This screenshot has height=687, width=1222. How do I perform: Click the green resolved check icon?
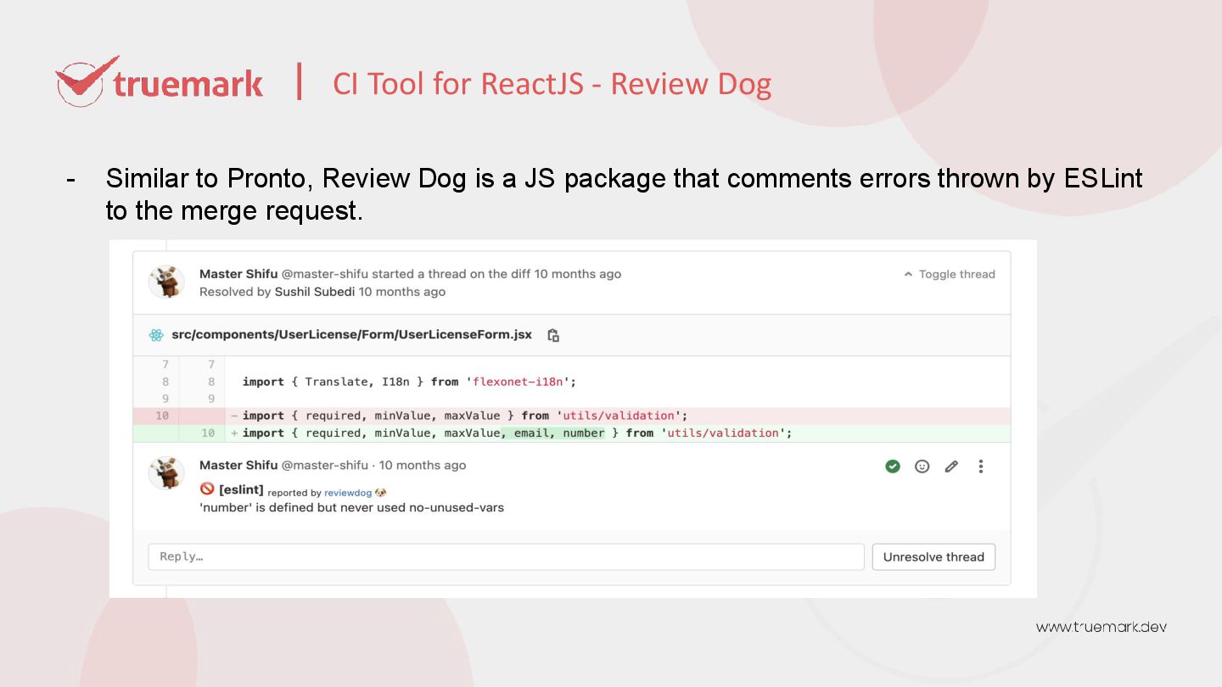pos(893,466)
